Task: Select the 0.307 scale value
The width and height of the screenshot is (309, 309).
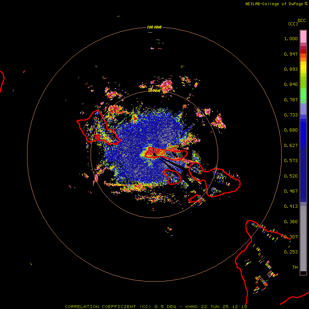Action: (x=291, y=237)
